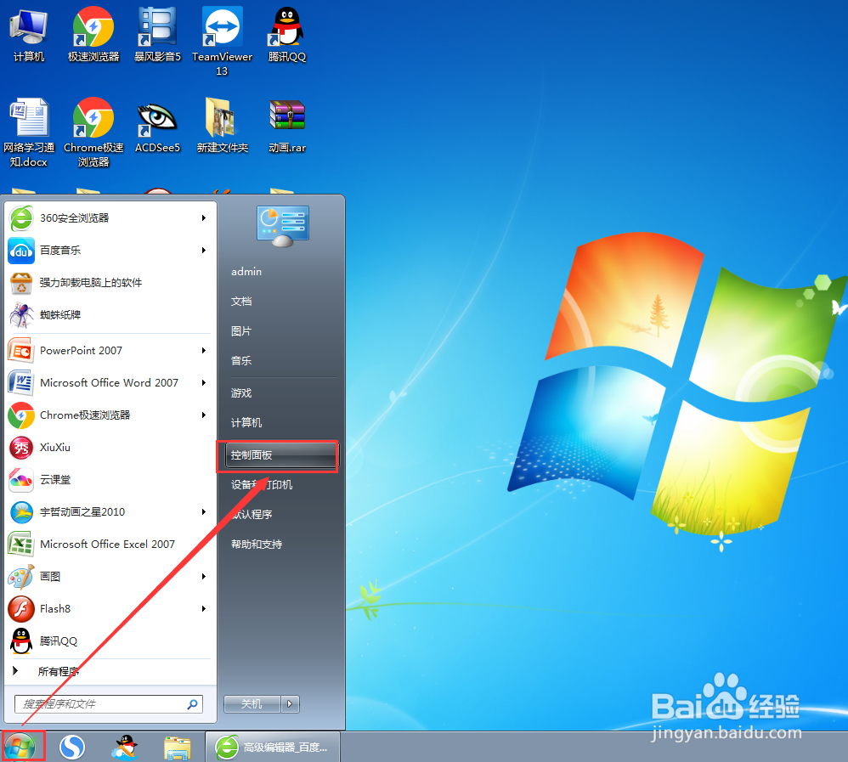Switch to 高级编辑器_百度 taskbar window

[273, 748]
